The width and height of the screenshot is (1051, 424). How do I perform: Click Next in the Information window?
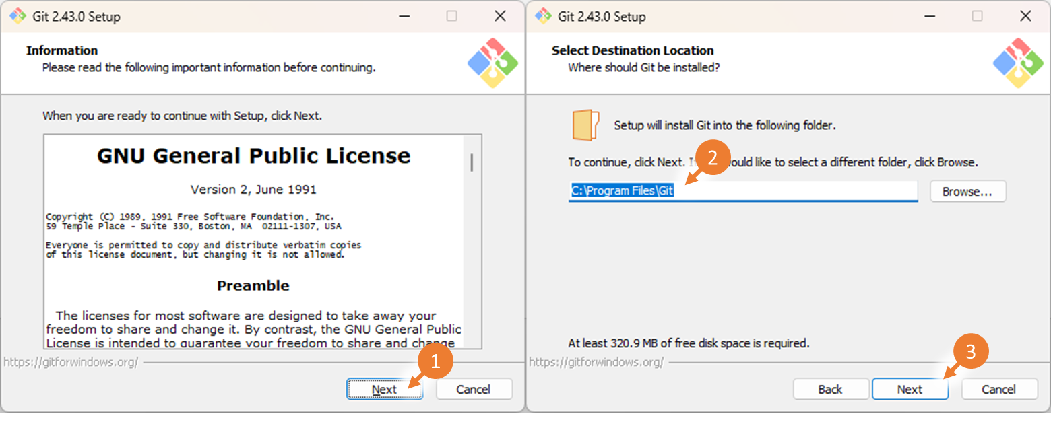click(385, 389)
